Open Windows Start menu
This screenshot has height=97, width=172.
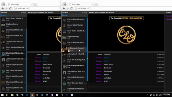2,95
